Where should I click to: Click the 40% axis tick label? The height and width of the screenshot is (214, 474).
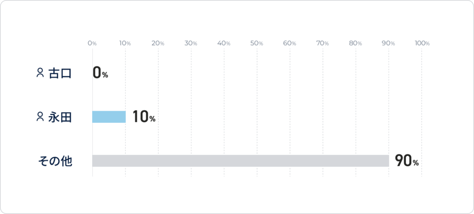tap(224, 43)
